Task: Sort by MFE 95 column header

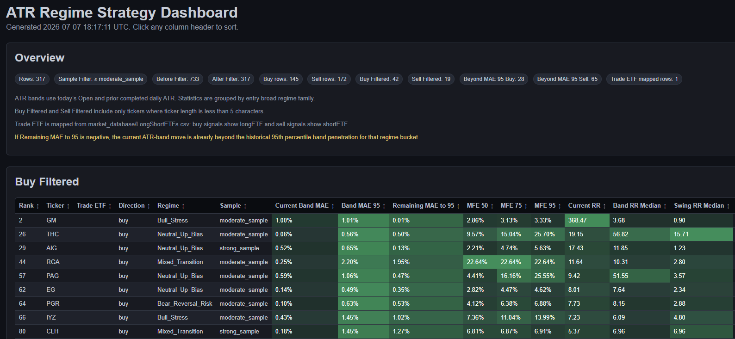Action: (548, 206)
